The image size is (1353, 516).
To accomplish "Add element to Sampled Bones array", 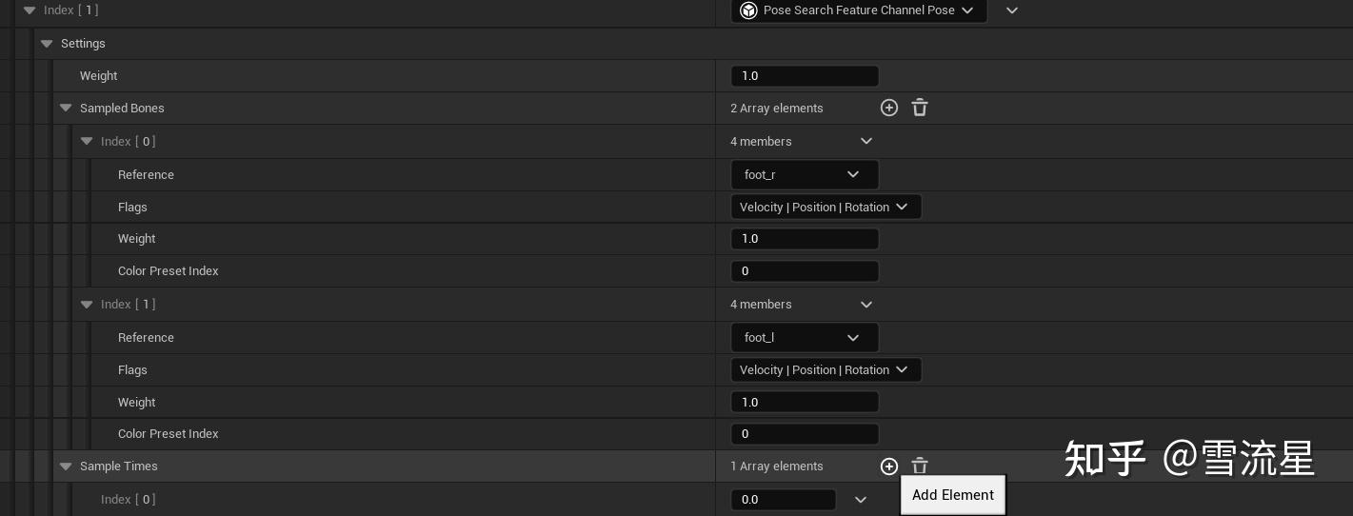I will (x=889, y=108).
